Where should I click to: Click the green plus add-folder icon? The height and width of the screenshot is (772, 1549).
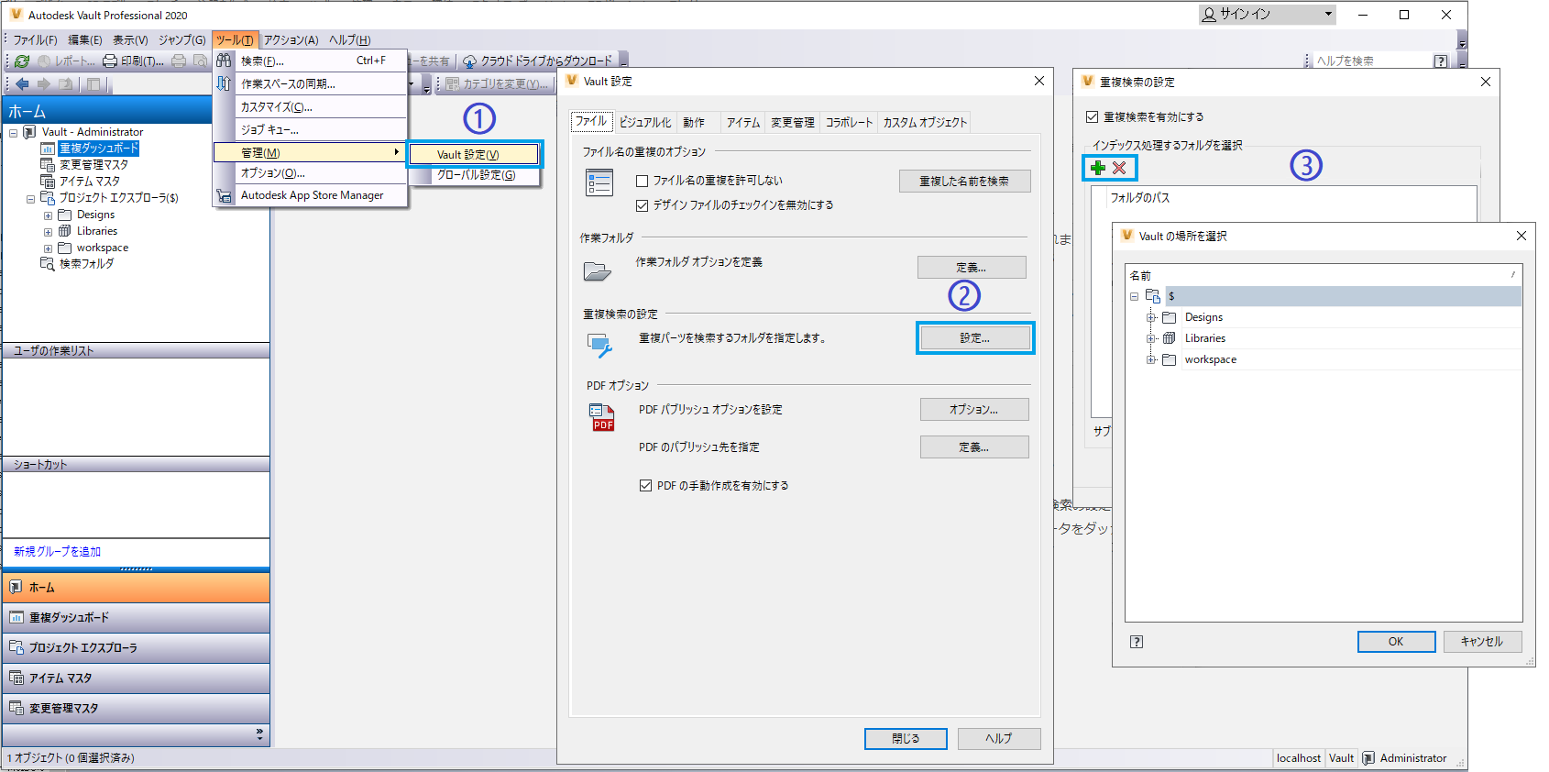point(1098,168)
